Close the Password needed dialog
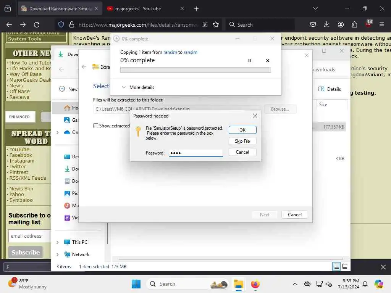Screen dimensions: 391x293 (x=255, y=116)
